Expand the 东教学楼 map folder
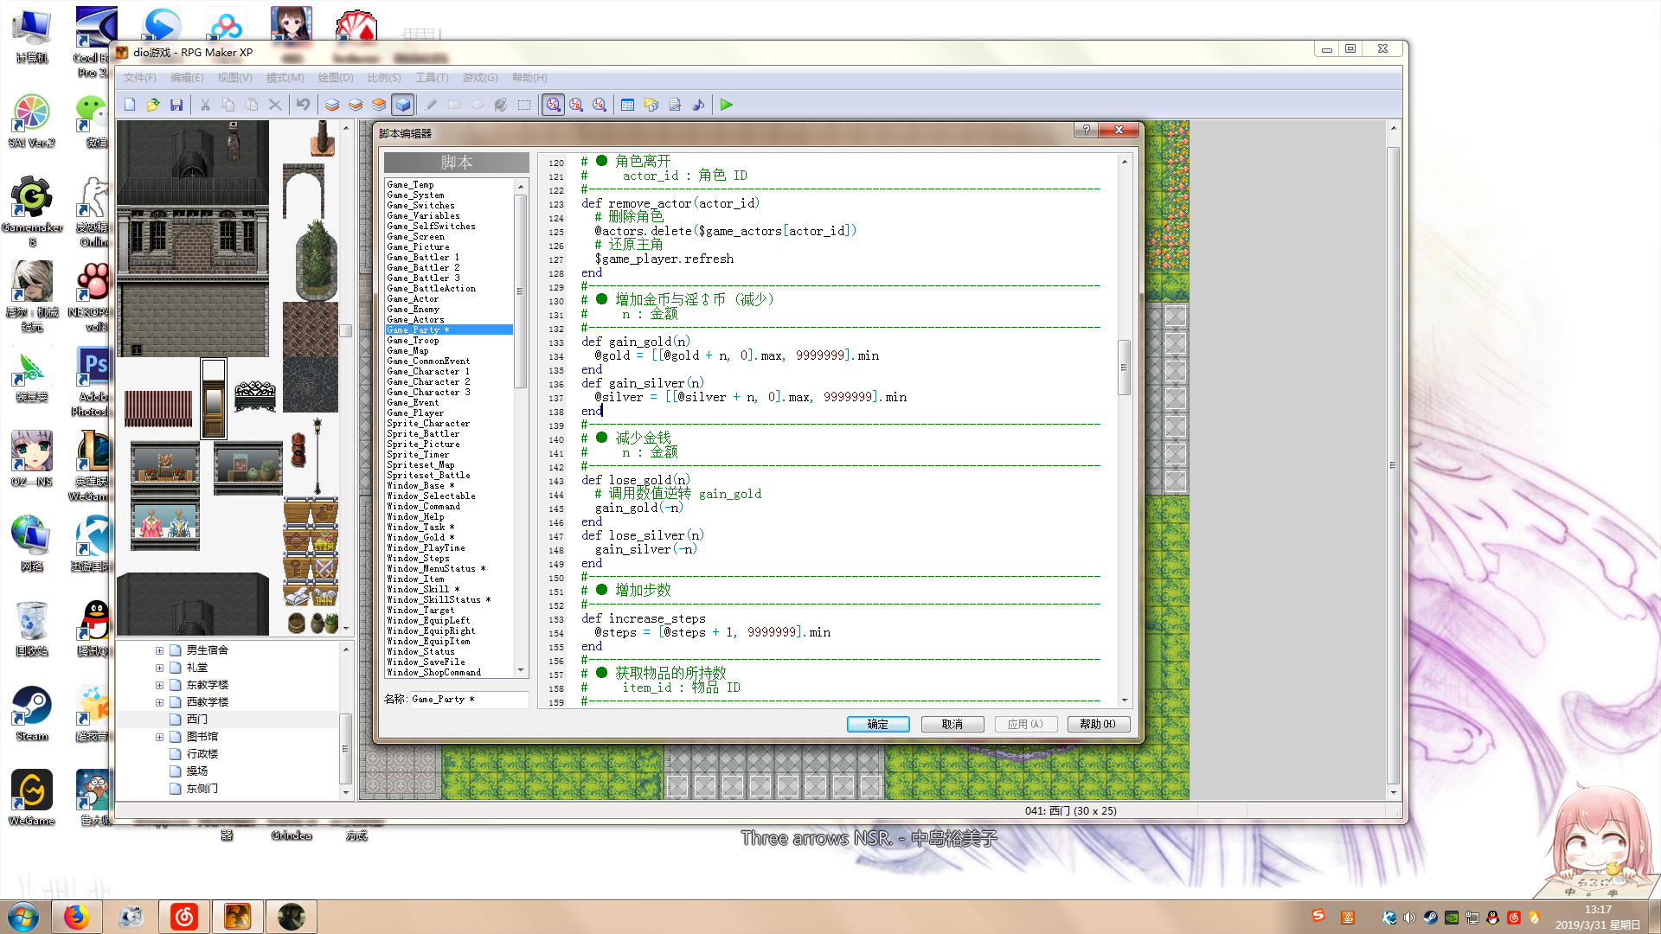Viewport: 1661px width, 934px height. point(159,685)
